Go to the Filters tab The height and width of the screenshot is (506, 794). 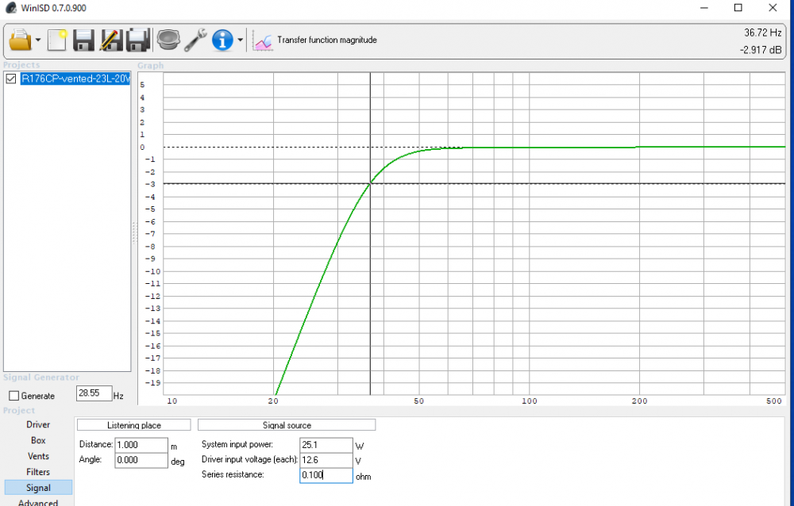click(x=38, y=472)
